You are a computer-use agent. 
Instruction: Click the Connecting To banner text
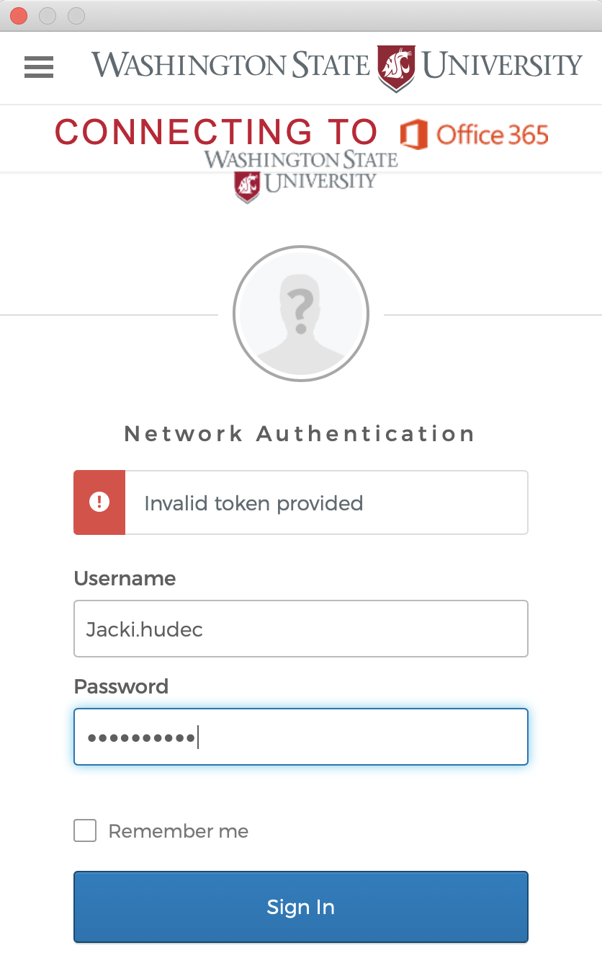(216, 132)
